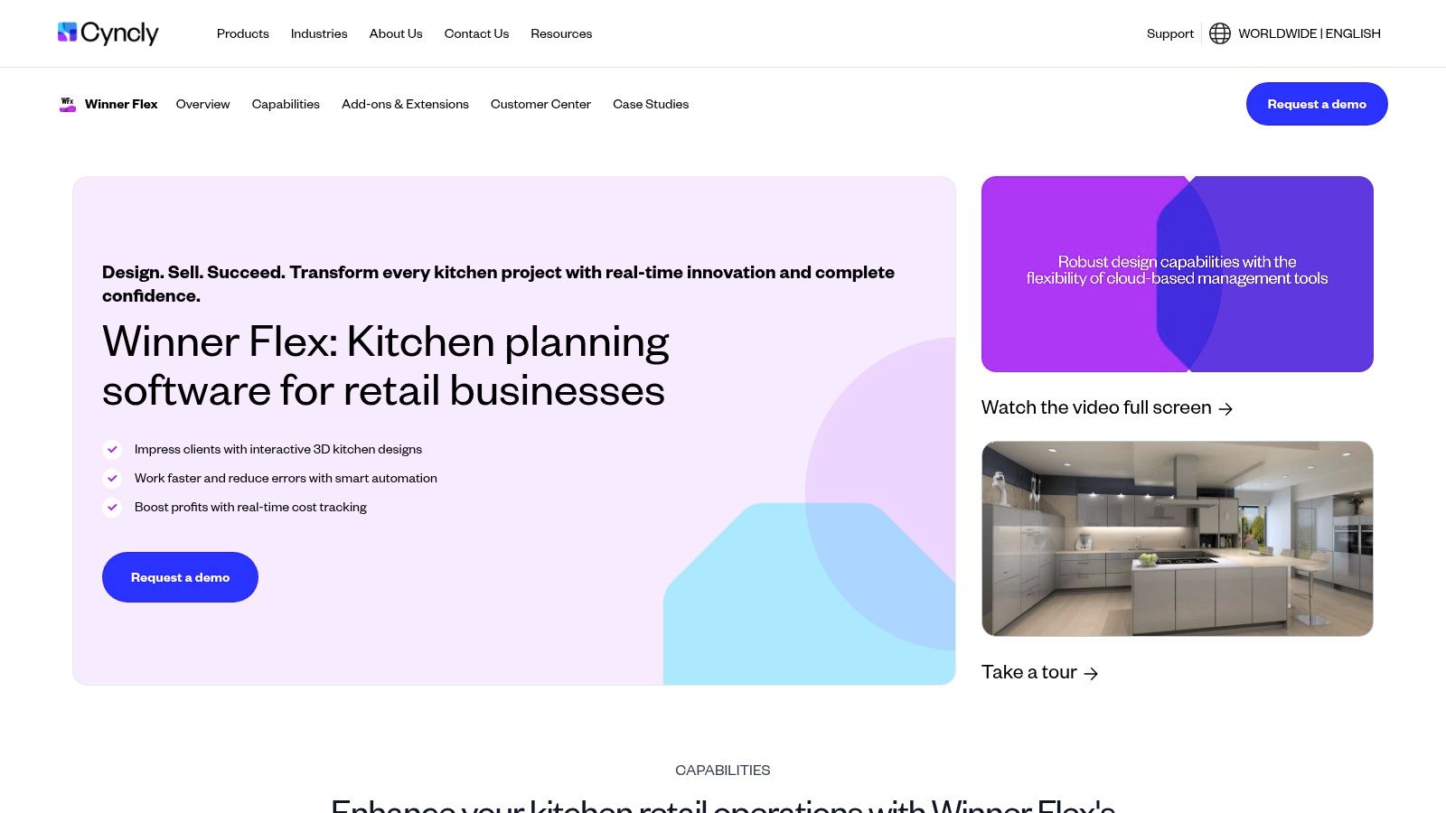The width and height of the screenshot is (1446, 813).
Task: Switch to the Capabilities section tab
Action: click(286, 104)
